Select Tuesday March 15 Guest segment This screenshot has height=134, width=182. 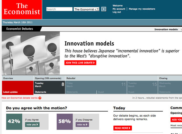point(142,88)
